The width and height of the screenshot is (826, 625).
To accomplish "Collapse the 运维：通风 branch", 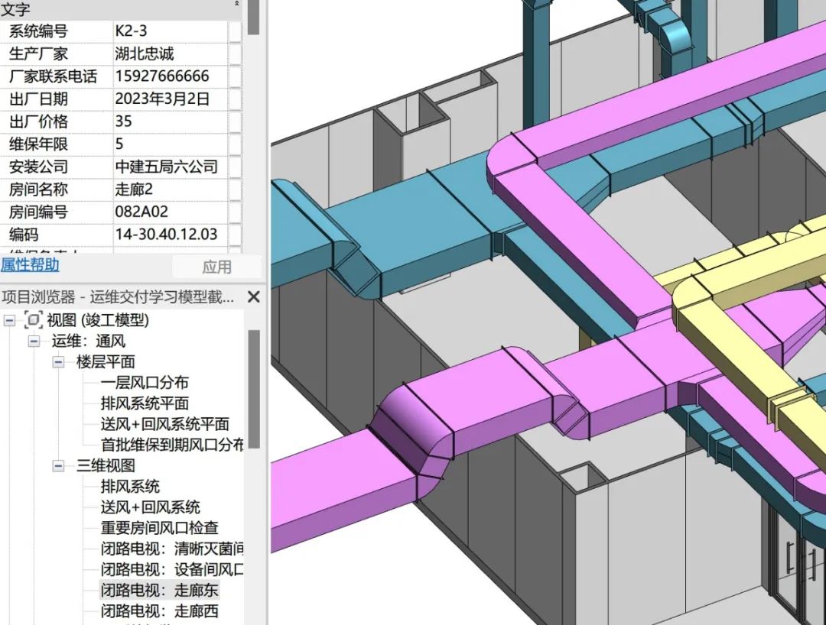I will click(x=34, y=341).
